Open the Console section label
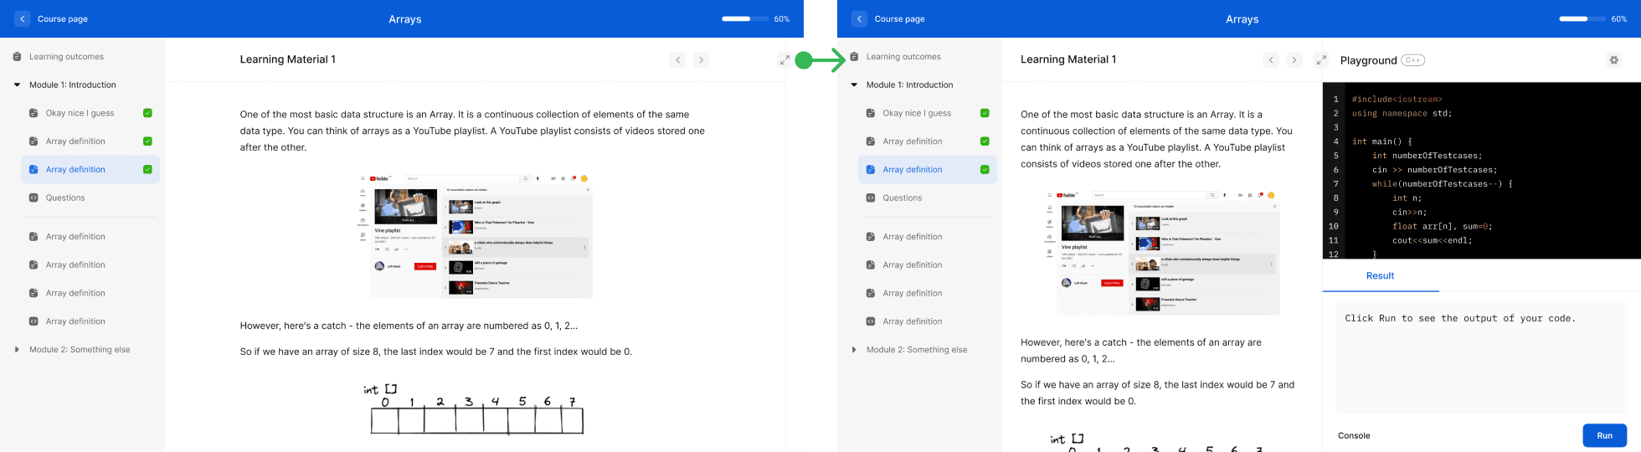The width and height of the screenshot is (1641, 452). coord(1354,436)
